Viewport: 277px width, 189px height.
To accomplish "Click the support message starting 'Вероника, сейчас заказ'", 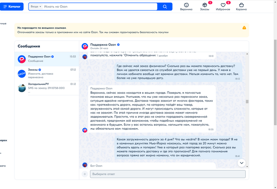I will (x=152, y=109).
